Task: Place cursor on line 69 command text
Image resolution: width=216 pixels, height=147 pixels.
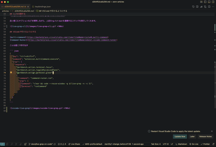Action: (x=42, y=59)
